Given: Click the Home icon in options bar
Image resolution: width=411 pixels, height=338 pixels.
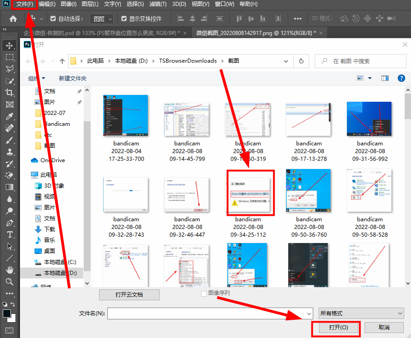Looking at the screenshot, I should [x=13, y=19].
